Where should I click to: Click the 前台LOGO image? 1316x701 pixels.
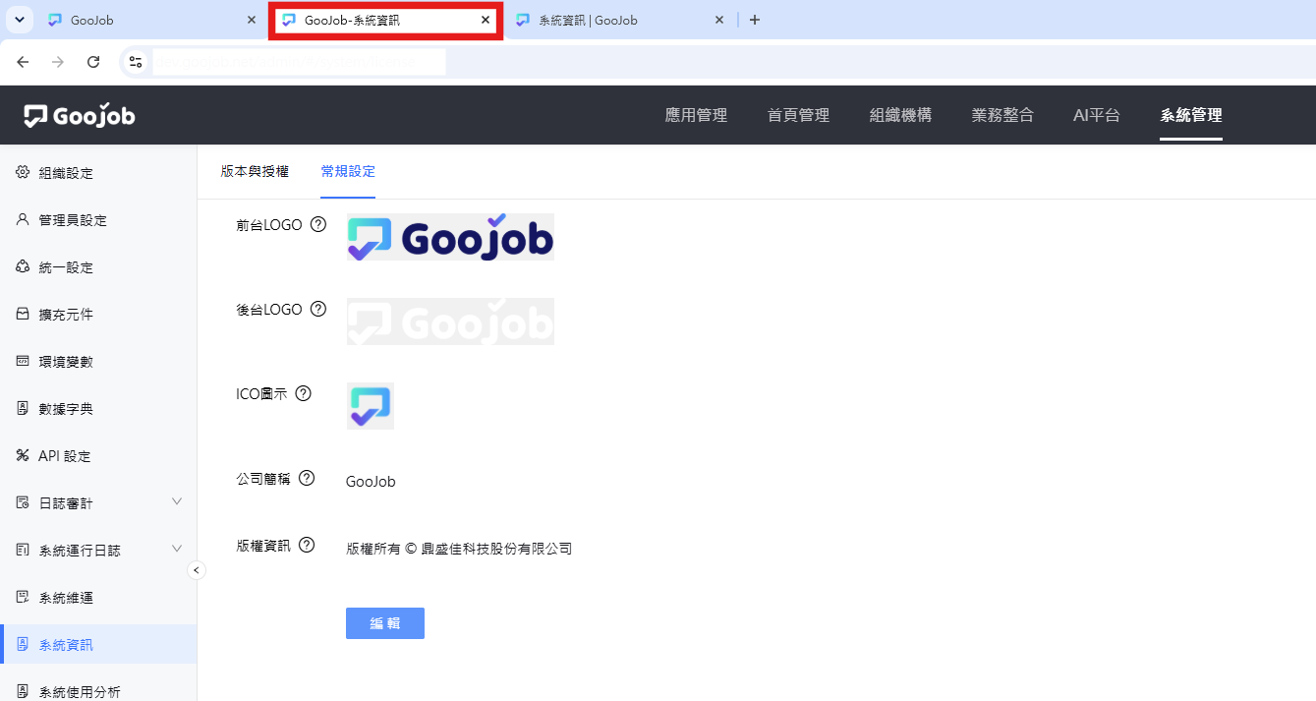pyautogui.click(x=450, y=237)
